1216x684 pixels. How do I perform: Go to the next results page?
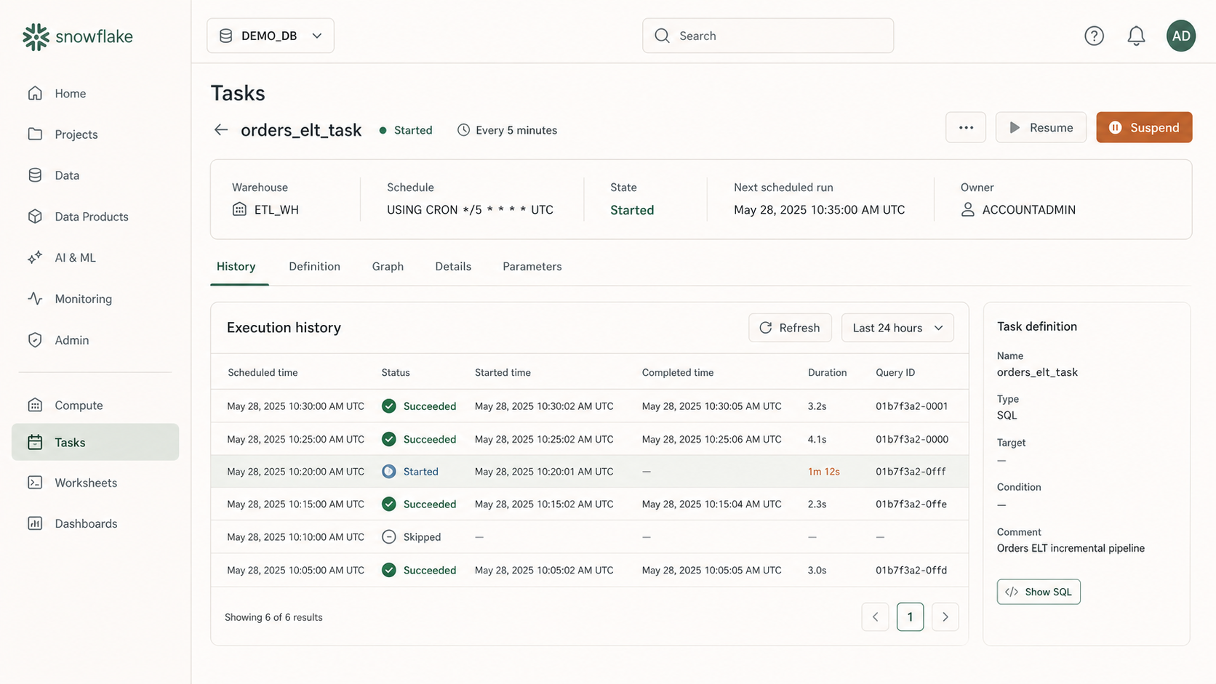point(945,617)
